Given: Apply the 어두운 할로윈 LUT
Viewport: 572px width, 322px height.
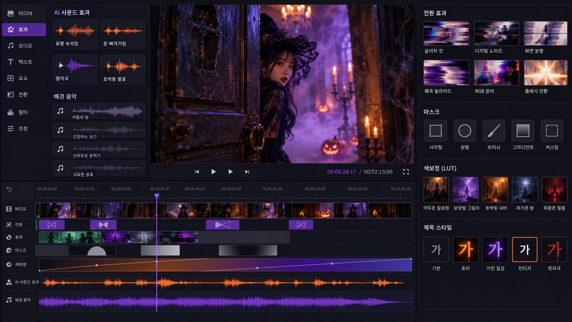Looking at the screenshot, I should 436,190.
